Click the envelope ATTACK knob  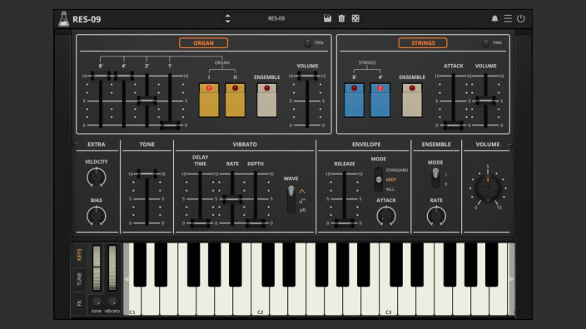pyautogui.click(x=386, y=216)
